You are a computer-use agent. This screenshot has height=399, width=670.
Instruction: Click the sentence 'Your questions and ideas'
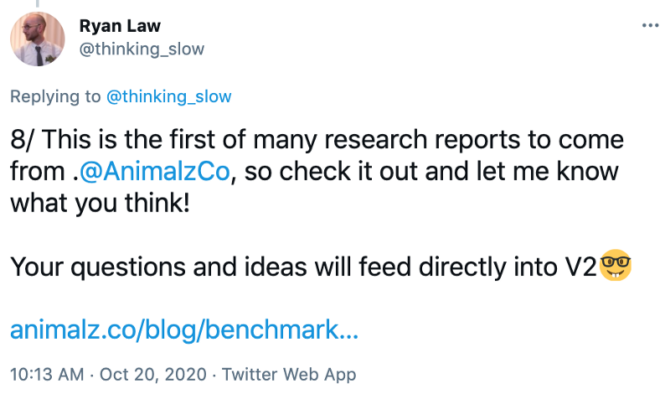click(158, 267)
